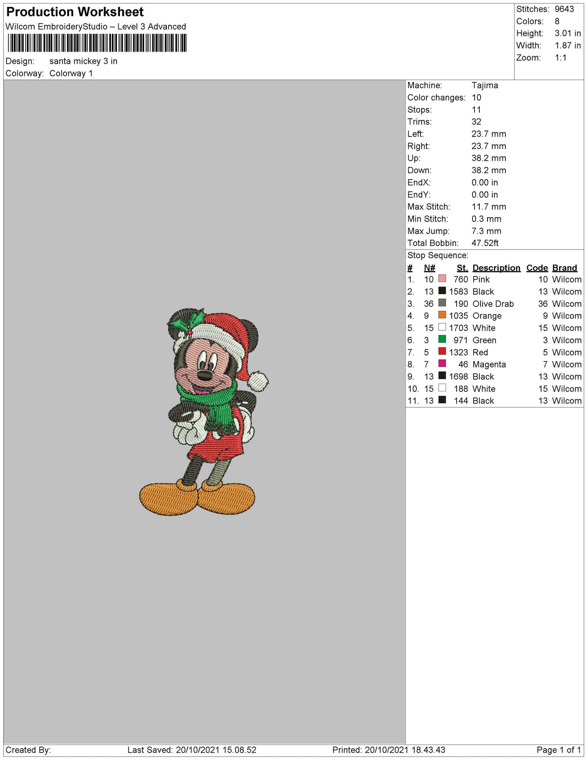Click the 'Description' column header
This screenshot has width=587, height=760.
[496, 268]
